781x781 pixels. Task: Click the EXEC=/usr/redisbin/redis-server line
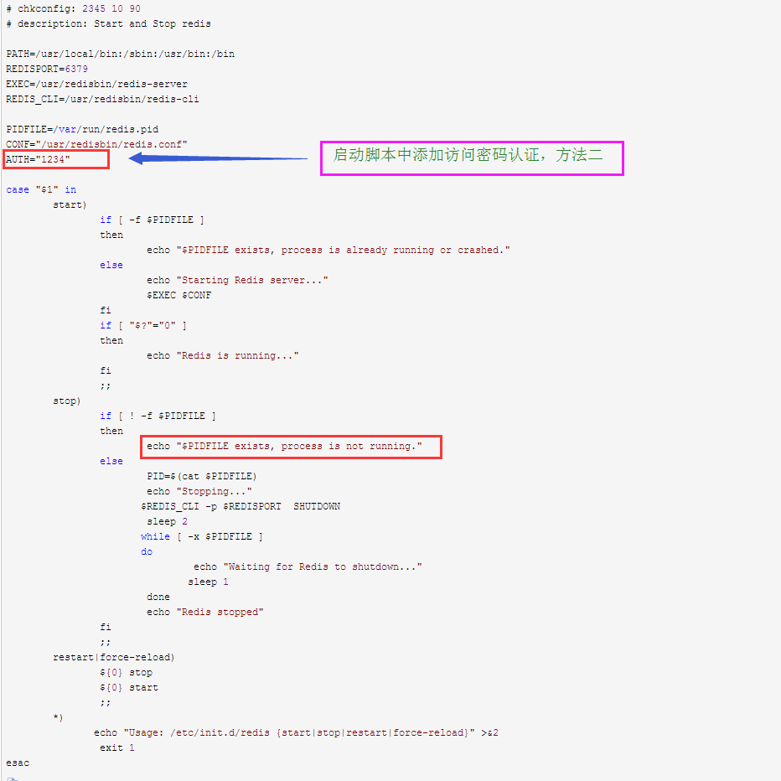coord(96,84)
